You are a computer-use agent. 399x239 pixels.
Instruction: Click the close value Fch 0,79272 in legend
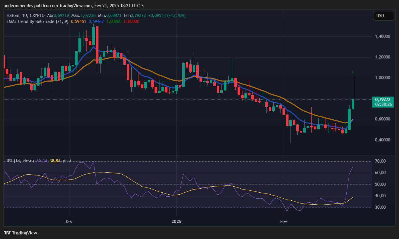(135, 15)
